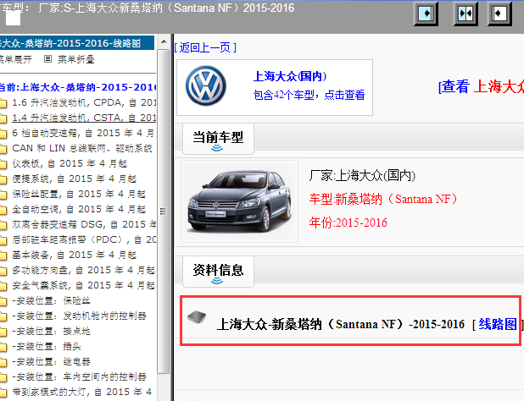Viewport: 524px width, 401px height.
Task: Click the white square at top-left of title bar
Action: pyautogui.click(x=13, y=18)
